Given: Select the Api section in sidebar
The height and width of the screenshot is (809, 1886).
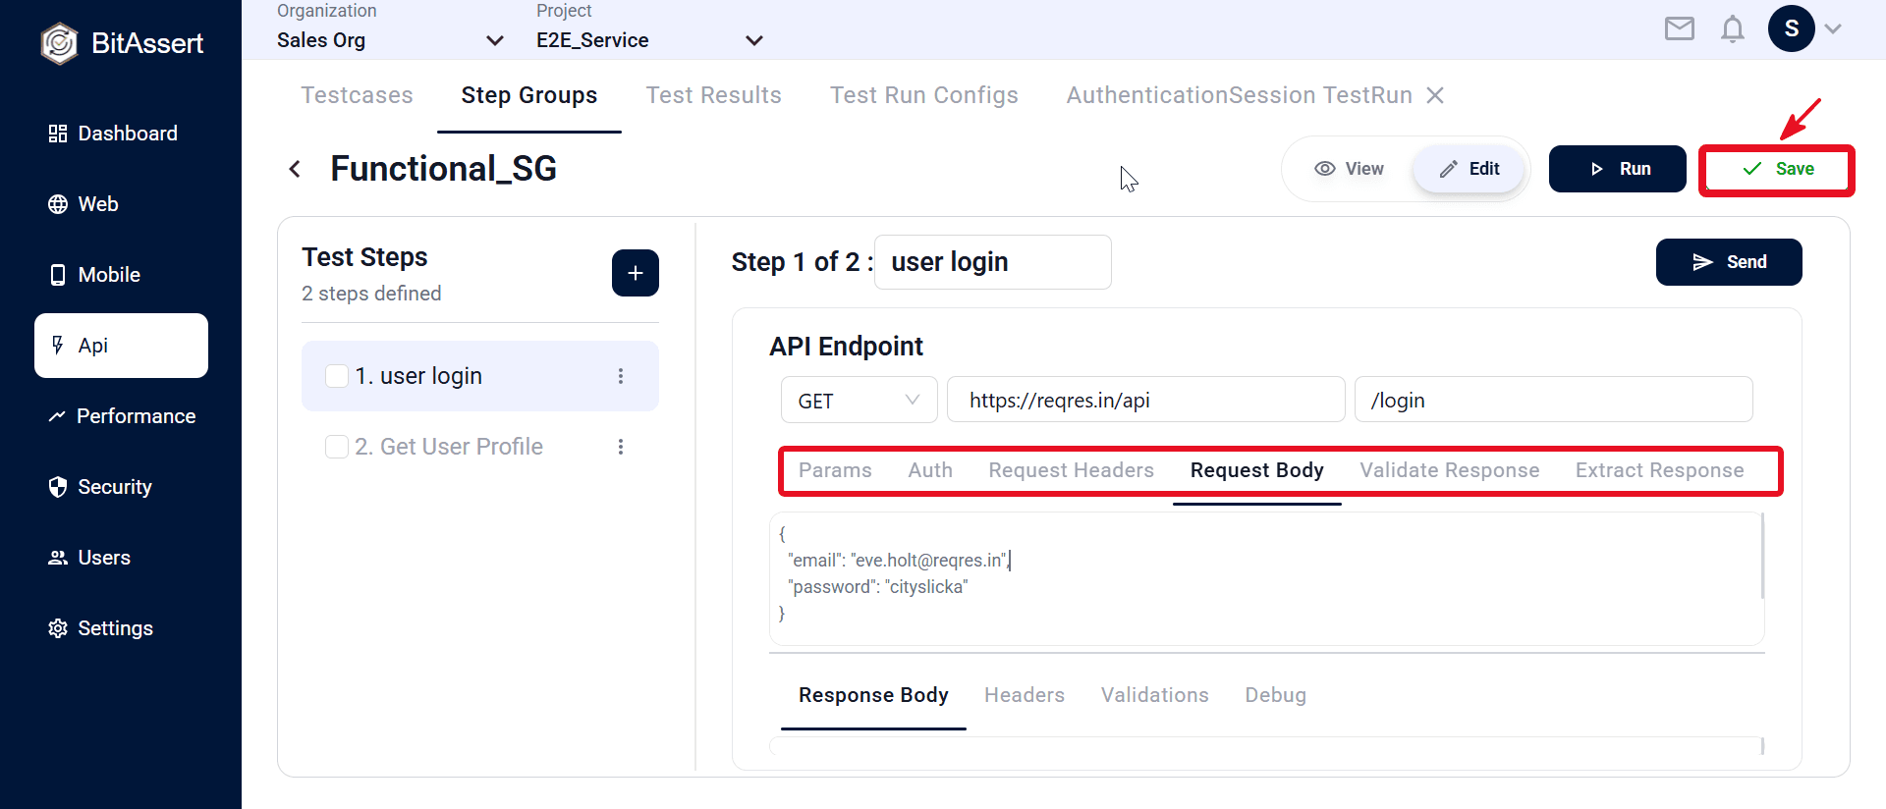Looking at the screenshot, I should (121, 346).
